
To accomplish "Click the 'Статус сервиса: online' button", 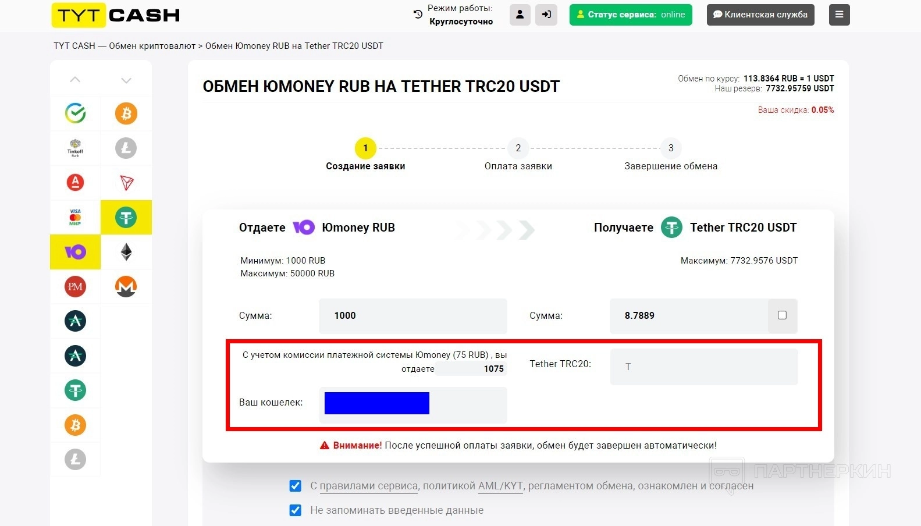I will [631, 15].
